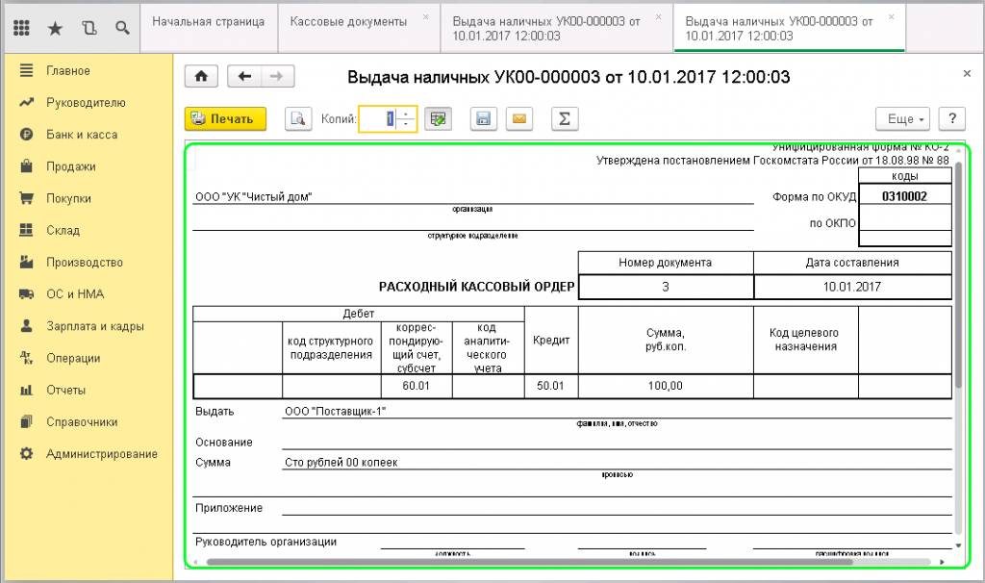Open the Руководителю section
Image resolution: width=985 pixels, height=583 pixels.
(x=86, y=102)
